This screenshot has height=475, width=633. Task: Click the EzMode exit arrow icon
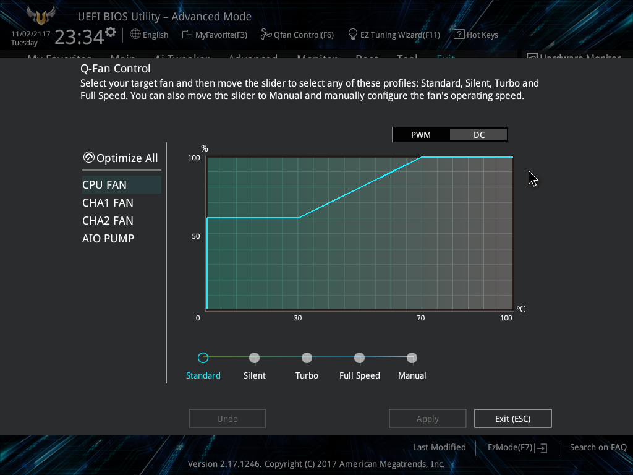[542, 448]
